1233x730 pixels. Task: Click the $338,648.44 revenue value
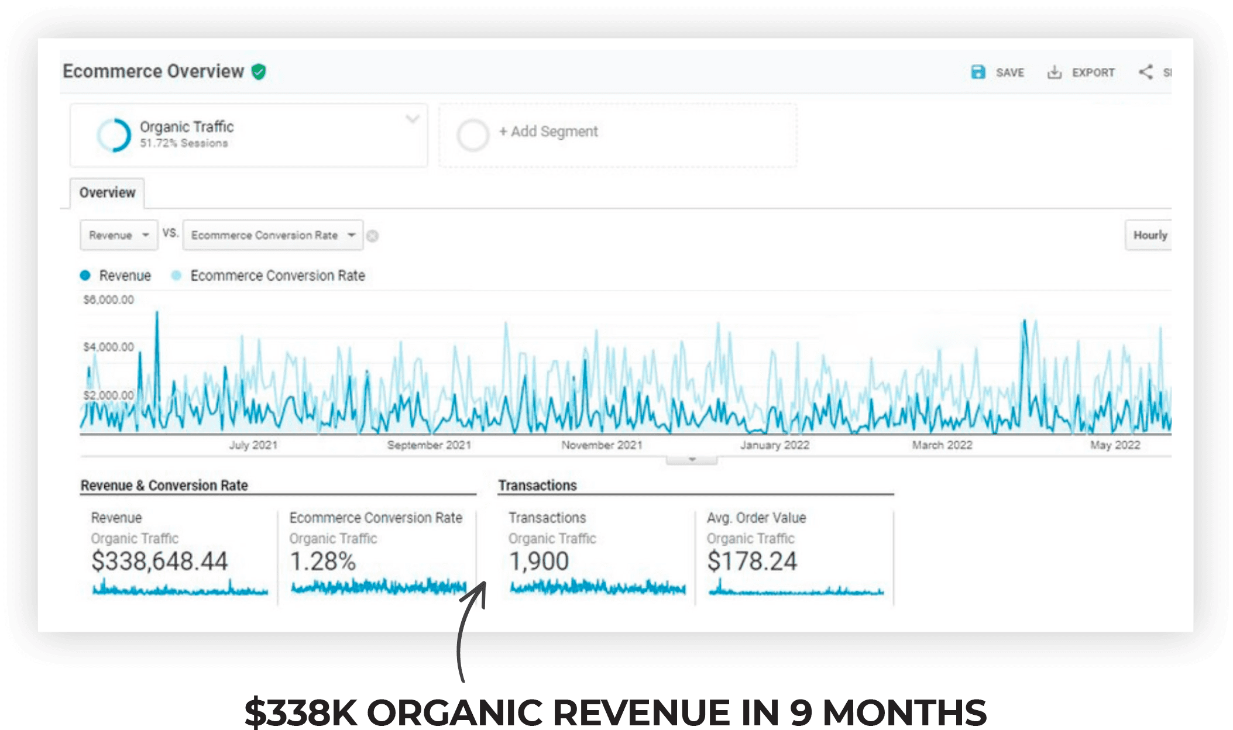click(x=159, y=561)
